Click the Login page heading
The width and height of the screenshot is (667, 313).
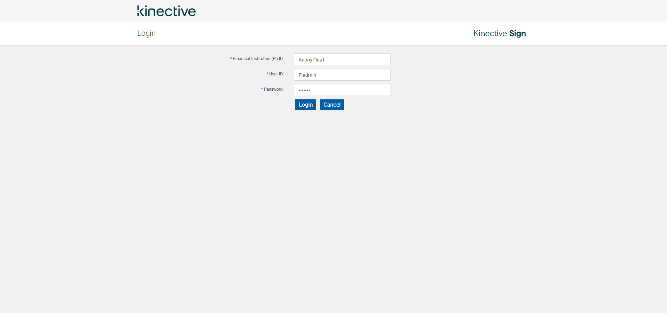[x=146, y=33]
